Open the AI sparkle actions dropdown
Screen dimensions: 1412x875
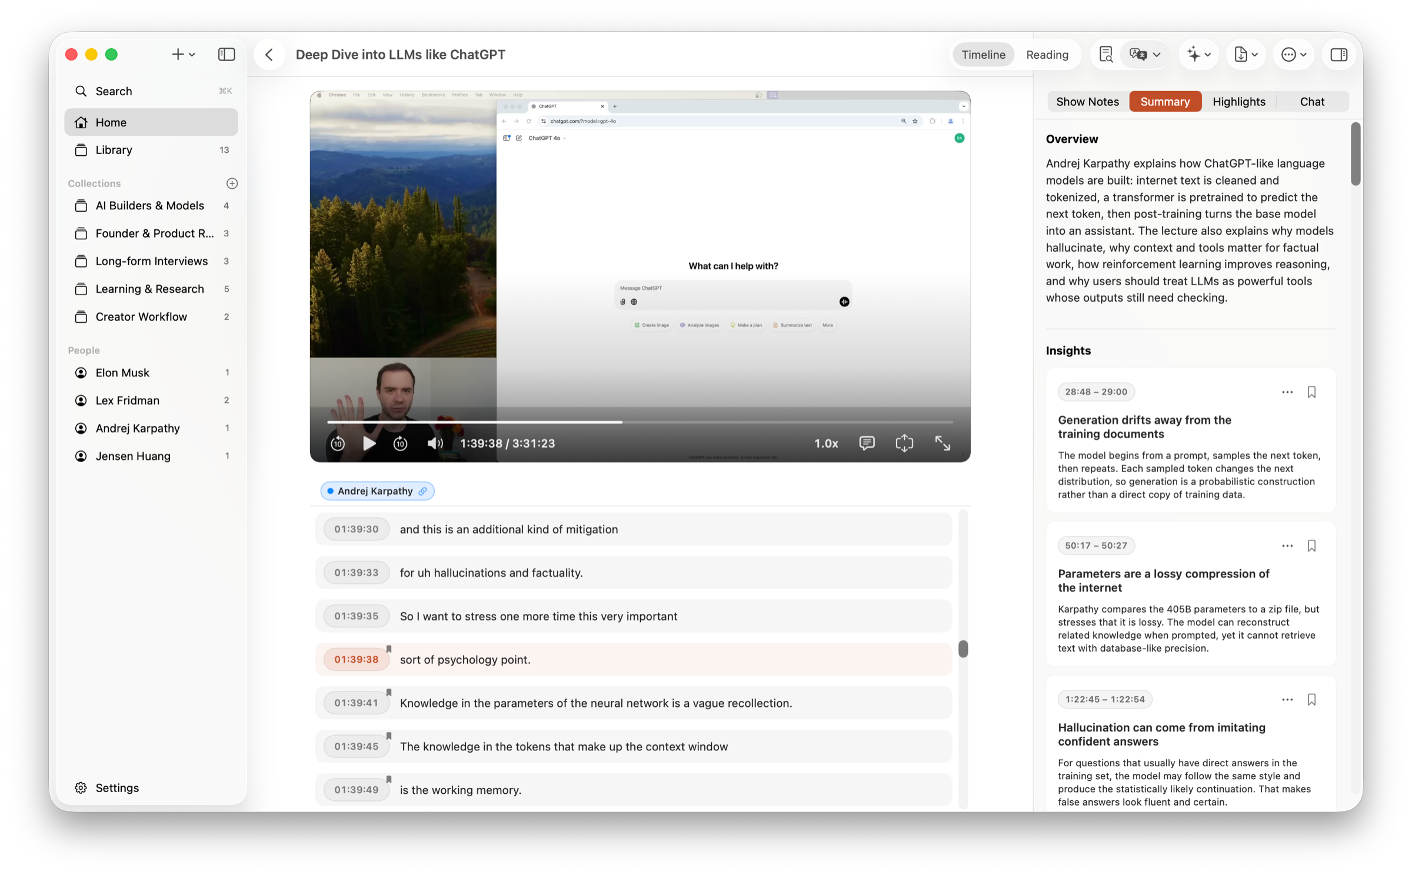[x=1199, y=54]
